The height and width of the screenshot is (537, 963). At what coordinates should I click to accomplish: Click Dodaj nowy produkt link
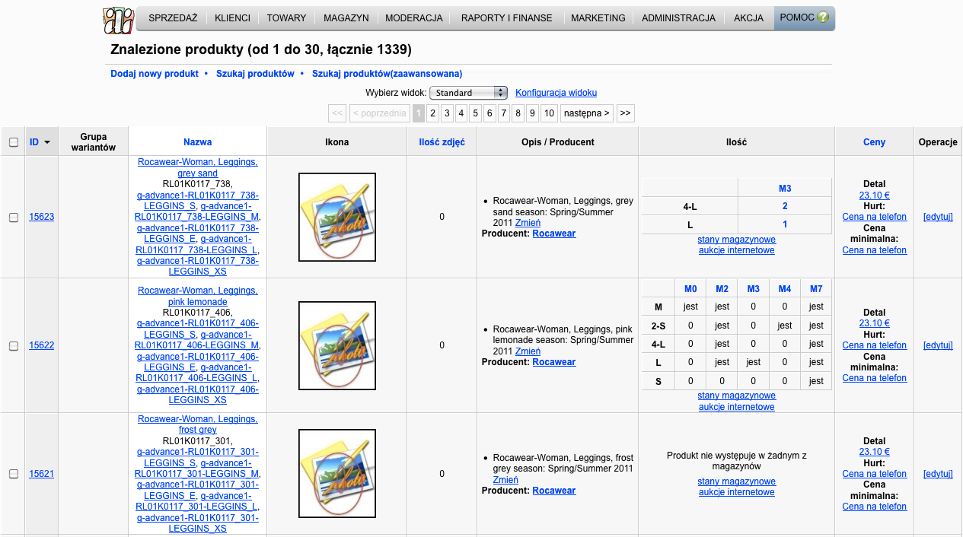point(155,74)
